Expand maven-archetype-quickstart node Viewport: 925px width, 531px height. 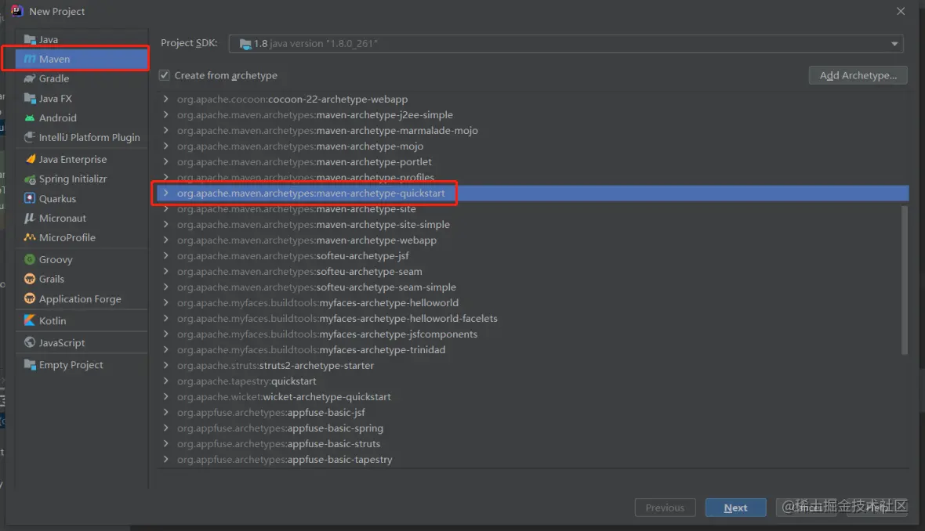tap(165, 193)
